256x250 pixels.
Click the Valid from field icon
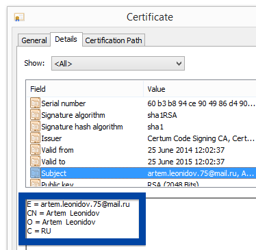click(x=35, y=150)
